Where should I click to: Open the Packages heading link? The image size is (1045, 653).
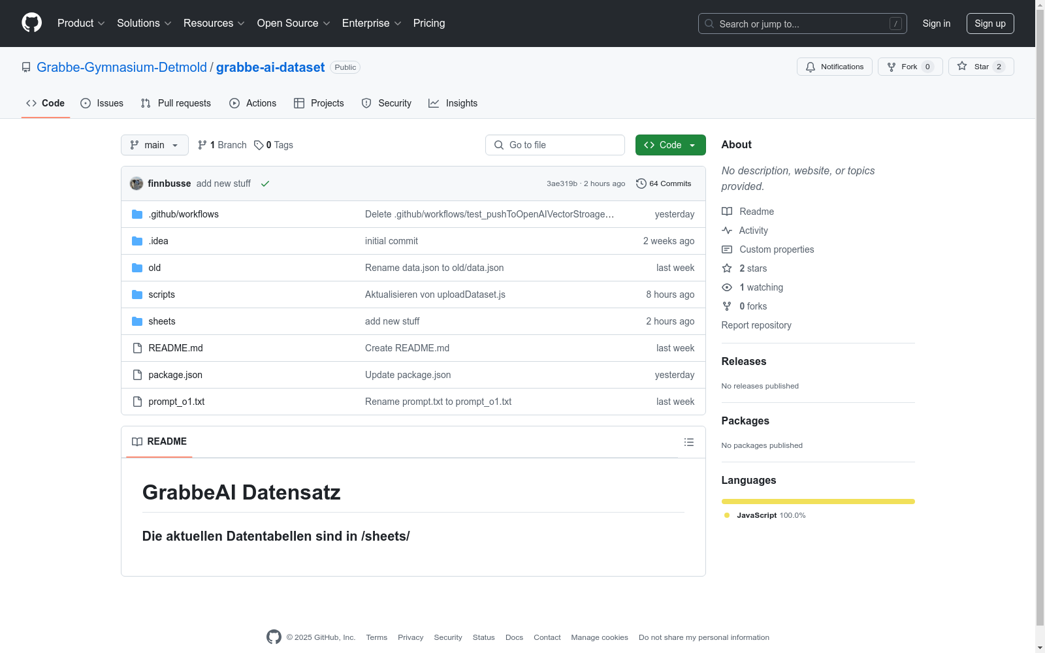tap(745, 421)
